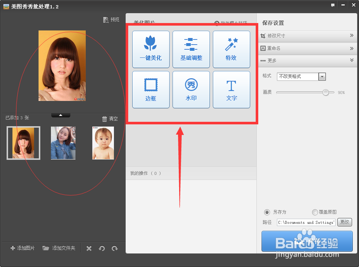Click the blue 保存 save button
Image resolution: width=359 pixels, height=267 pixels.
(307, 241)
